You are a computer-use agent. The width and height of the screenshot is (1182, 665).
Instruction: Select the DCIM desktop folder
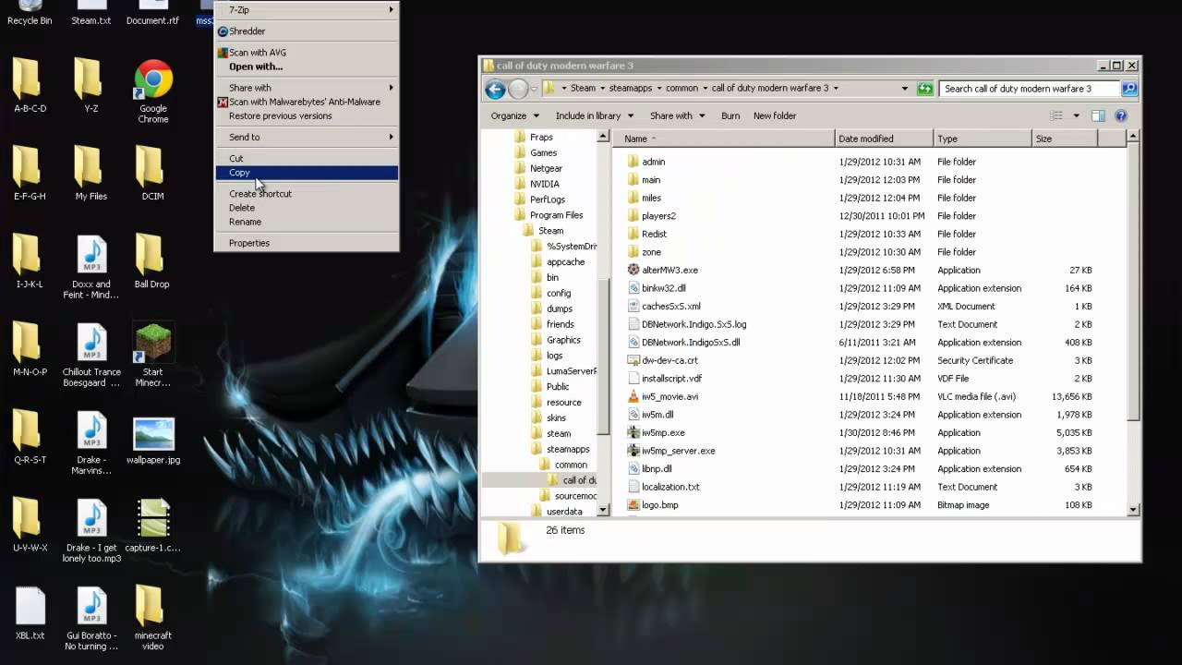pos(152,174)
